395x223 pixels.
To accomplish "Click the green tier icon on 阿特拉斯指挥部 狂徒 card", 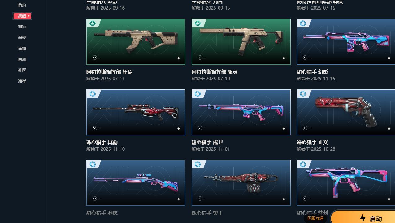I will [92, 23].
